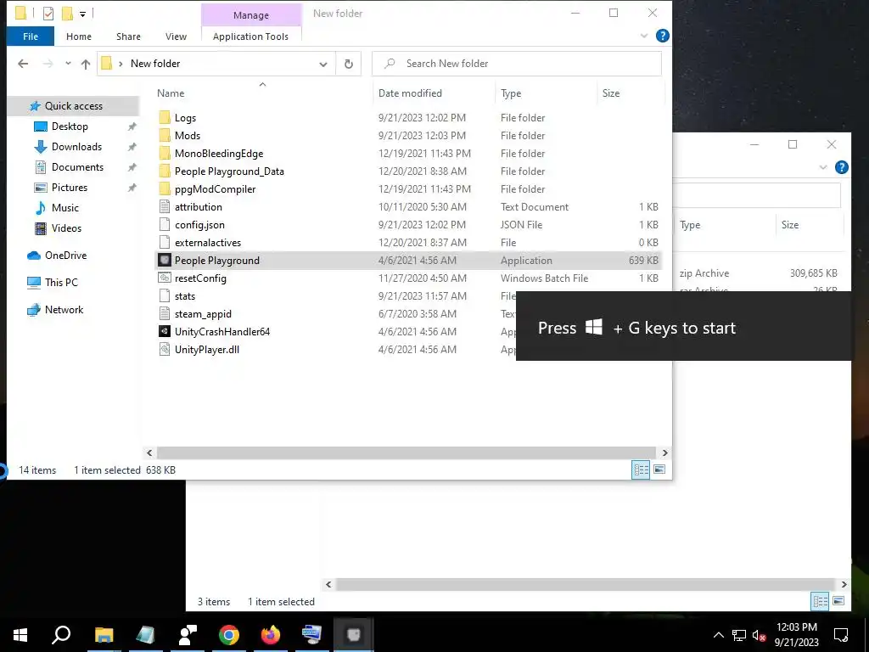The image size is (869, 652).
Task: Go back with the back arrow
Action: (23, 64)
